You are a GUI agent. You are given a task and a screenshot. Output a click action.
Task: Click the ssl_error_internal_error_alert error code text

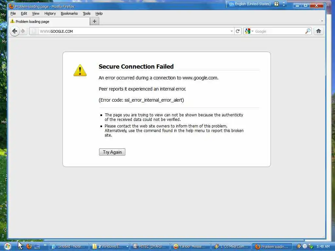[153, 100]
